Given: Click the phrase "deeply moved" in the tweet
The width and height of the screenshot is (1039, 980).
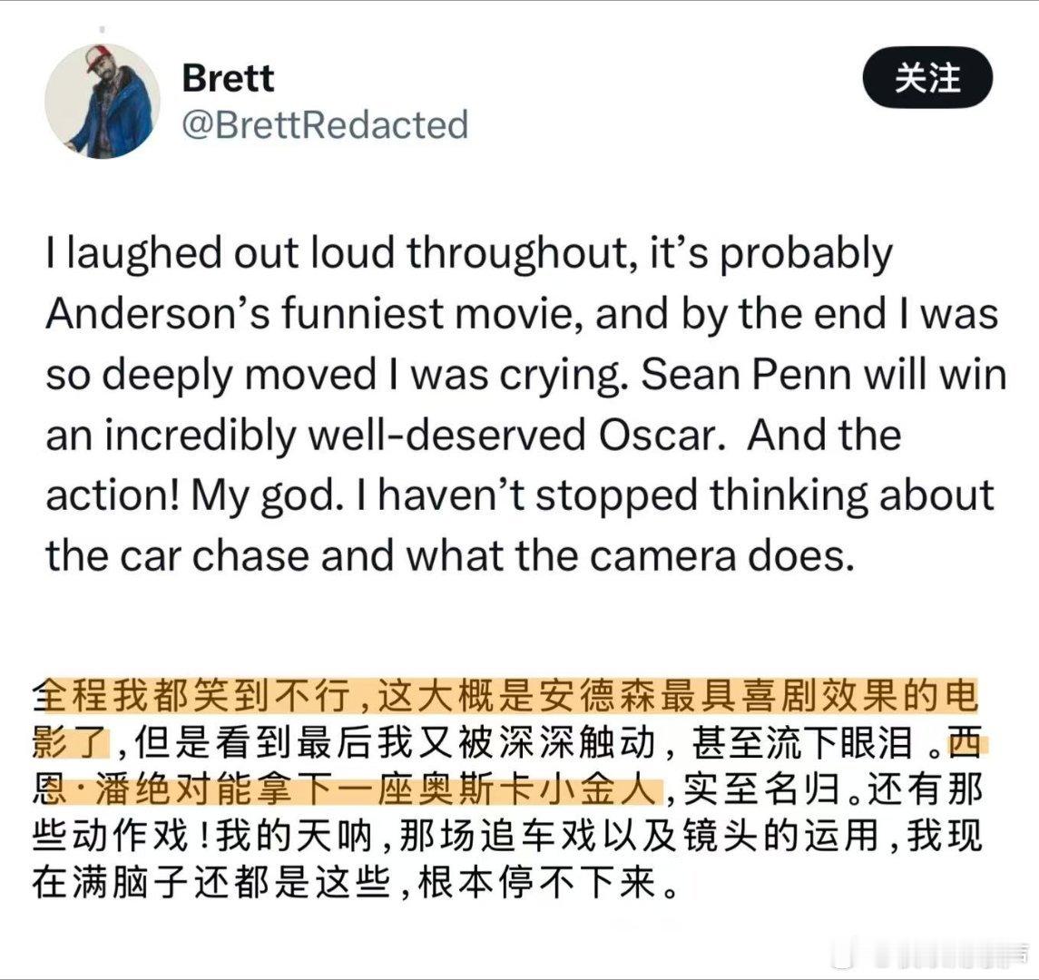Looking at the screenshot, I should pyautogui.click(x=240, y=375).
